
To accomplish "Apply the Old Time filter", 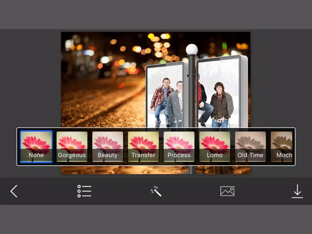I will pos(250,147).
